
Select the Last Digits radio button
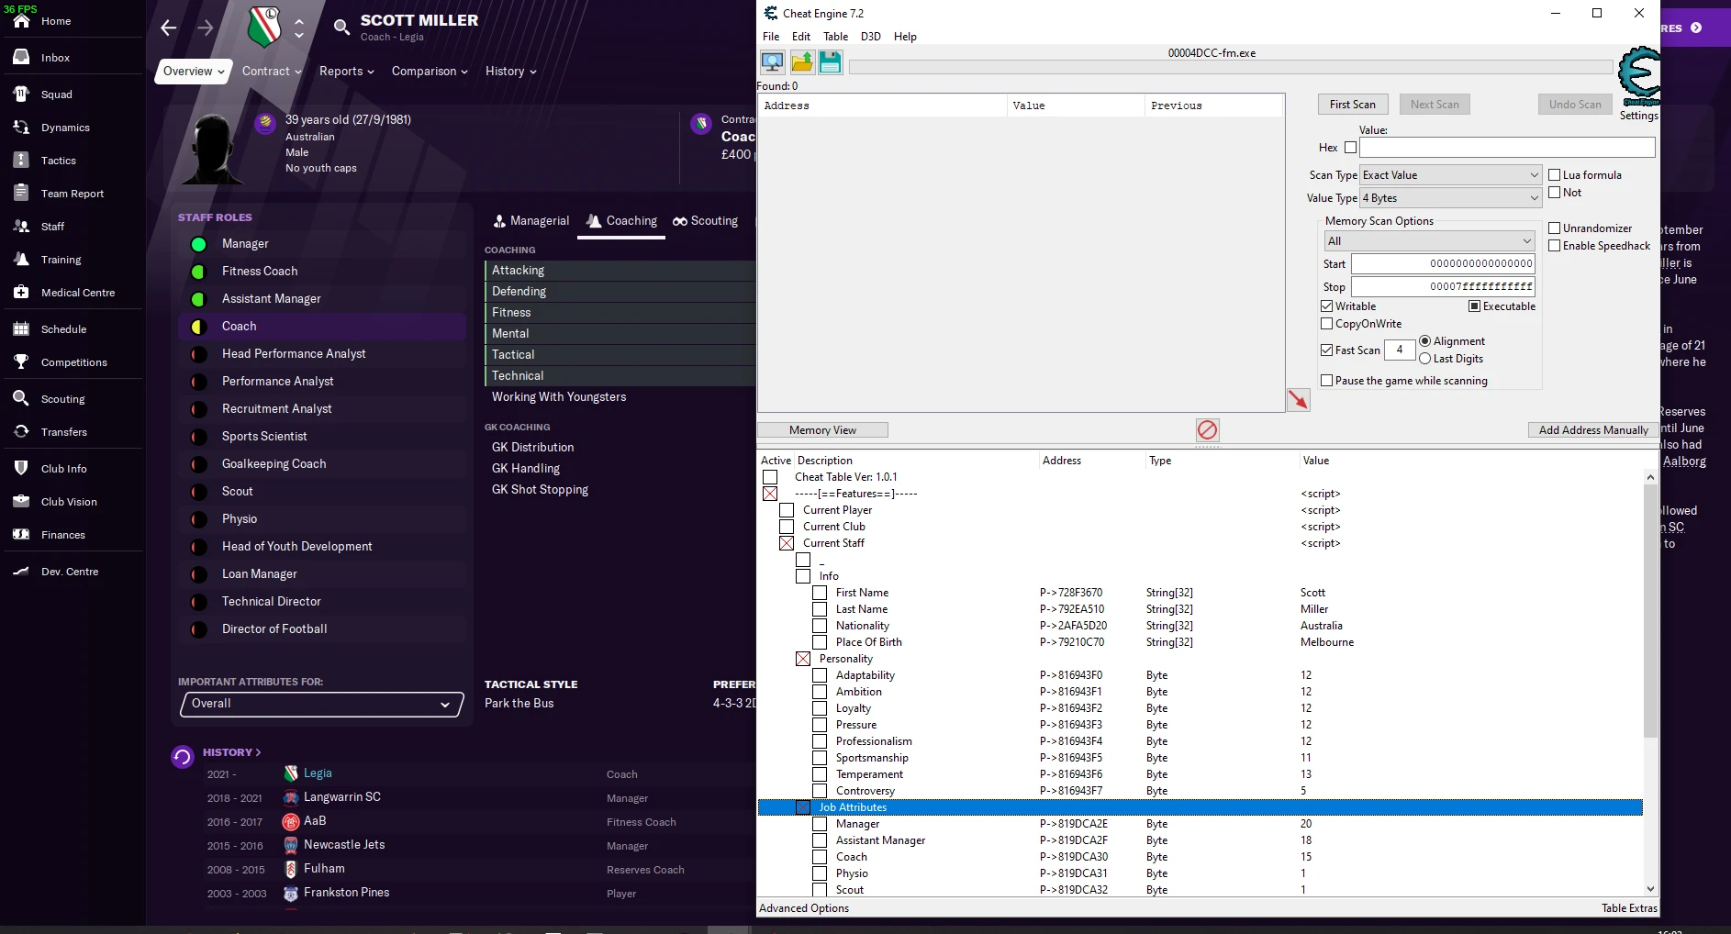(x=1425, y=359)
